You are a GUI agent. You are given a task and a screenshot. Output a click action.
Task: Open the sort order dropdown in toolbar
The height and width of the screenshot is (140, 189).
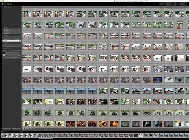coord(48,129)
